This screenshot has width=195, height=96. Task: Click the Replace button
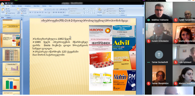coord(122,11)
